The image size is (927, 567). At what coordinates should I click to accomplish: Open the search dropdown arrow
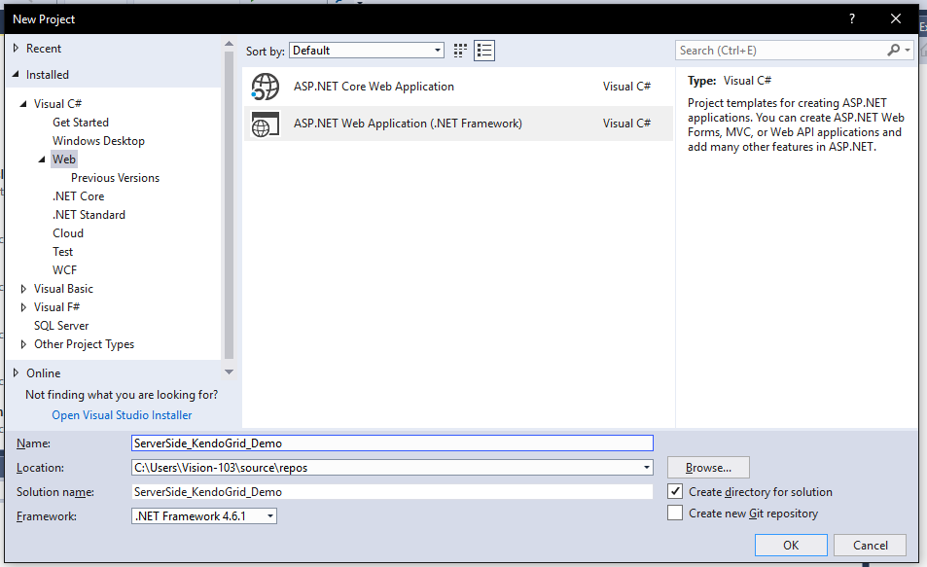pos(905,50)
